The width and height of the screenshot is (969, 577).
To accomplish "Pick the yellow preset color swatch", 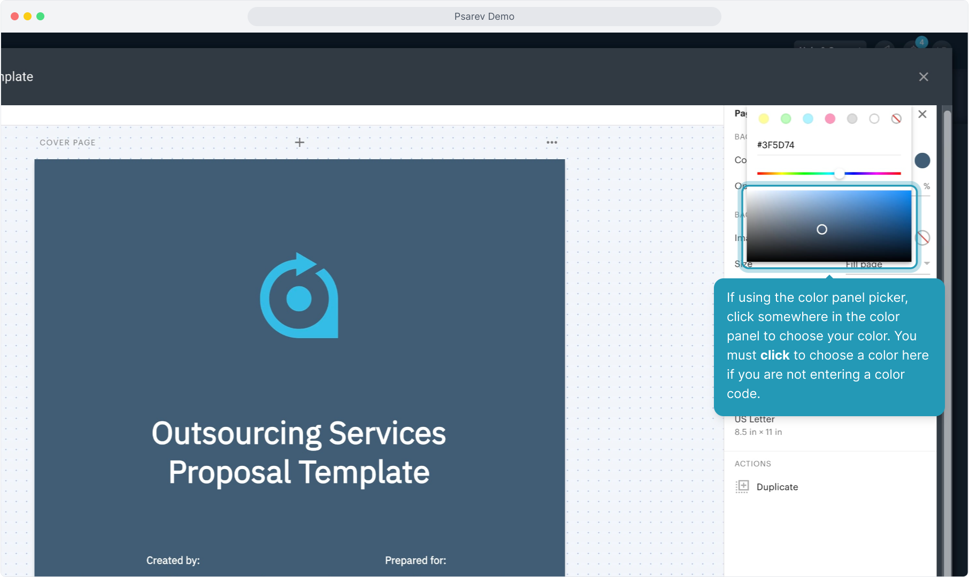I will (x=764, y=119).
